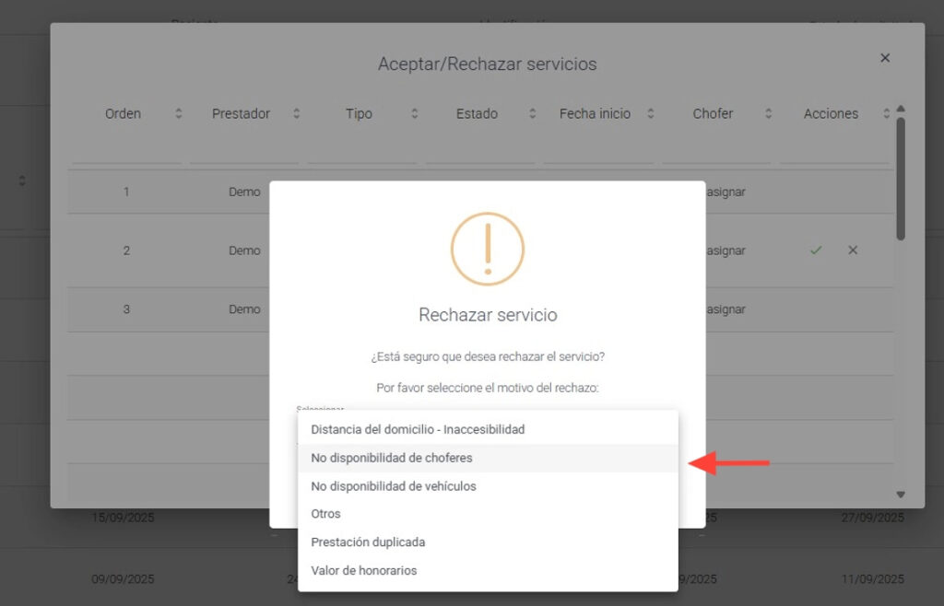Click the Estado column filter field
Screen dimensions: 944x606
click(x=477, y=151)
